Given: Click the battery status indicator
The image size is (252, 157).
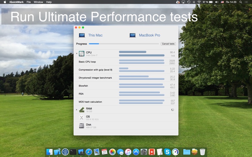Looking at the screenshot, I should click(x=208, y=2).
